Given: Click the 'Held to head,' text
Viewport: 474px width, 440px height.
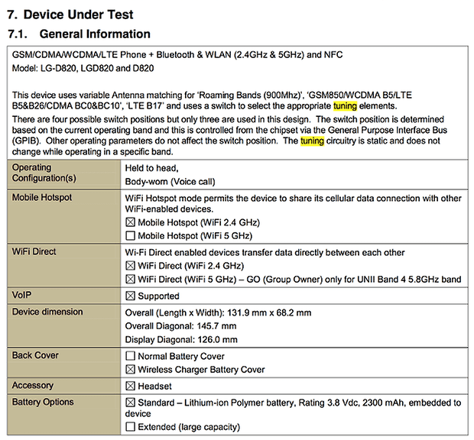Looking at the screenshot, I should [151, 168].
